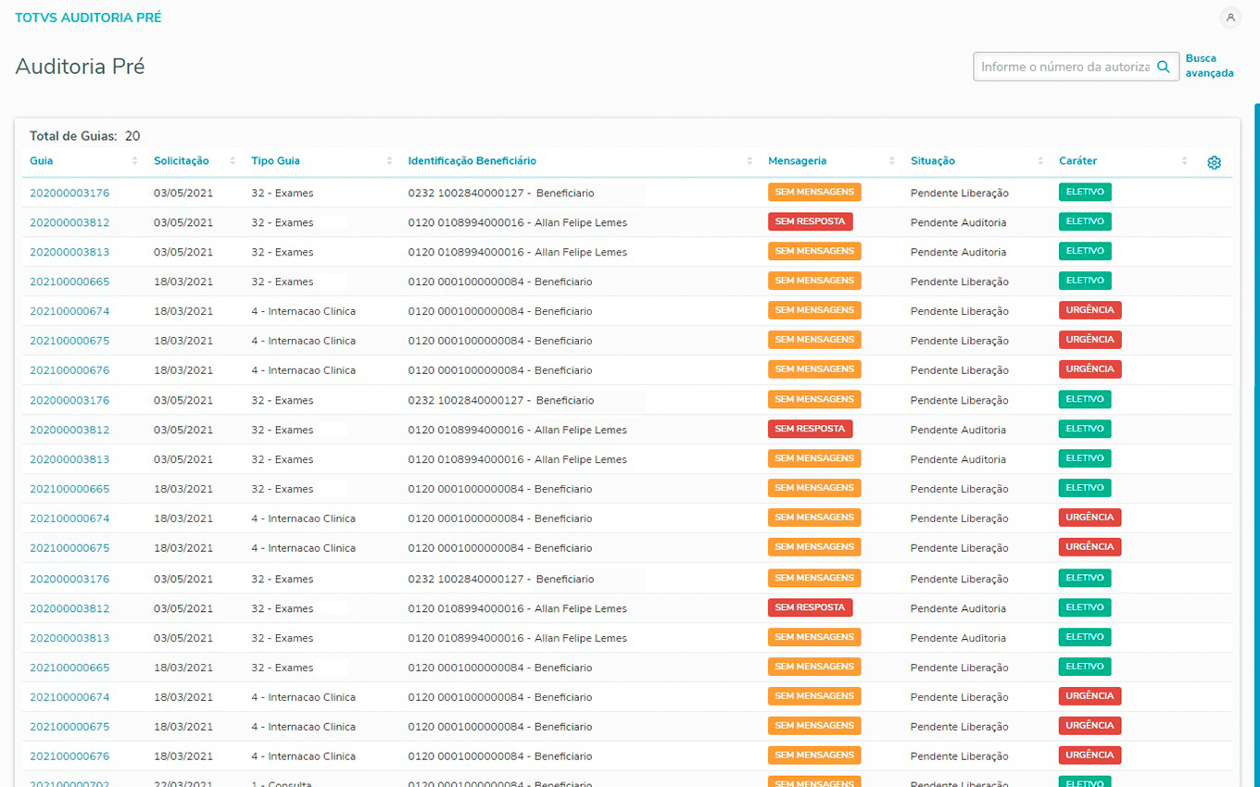Click the user profile icon

(1230, 18)
